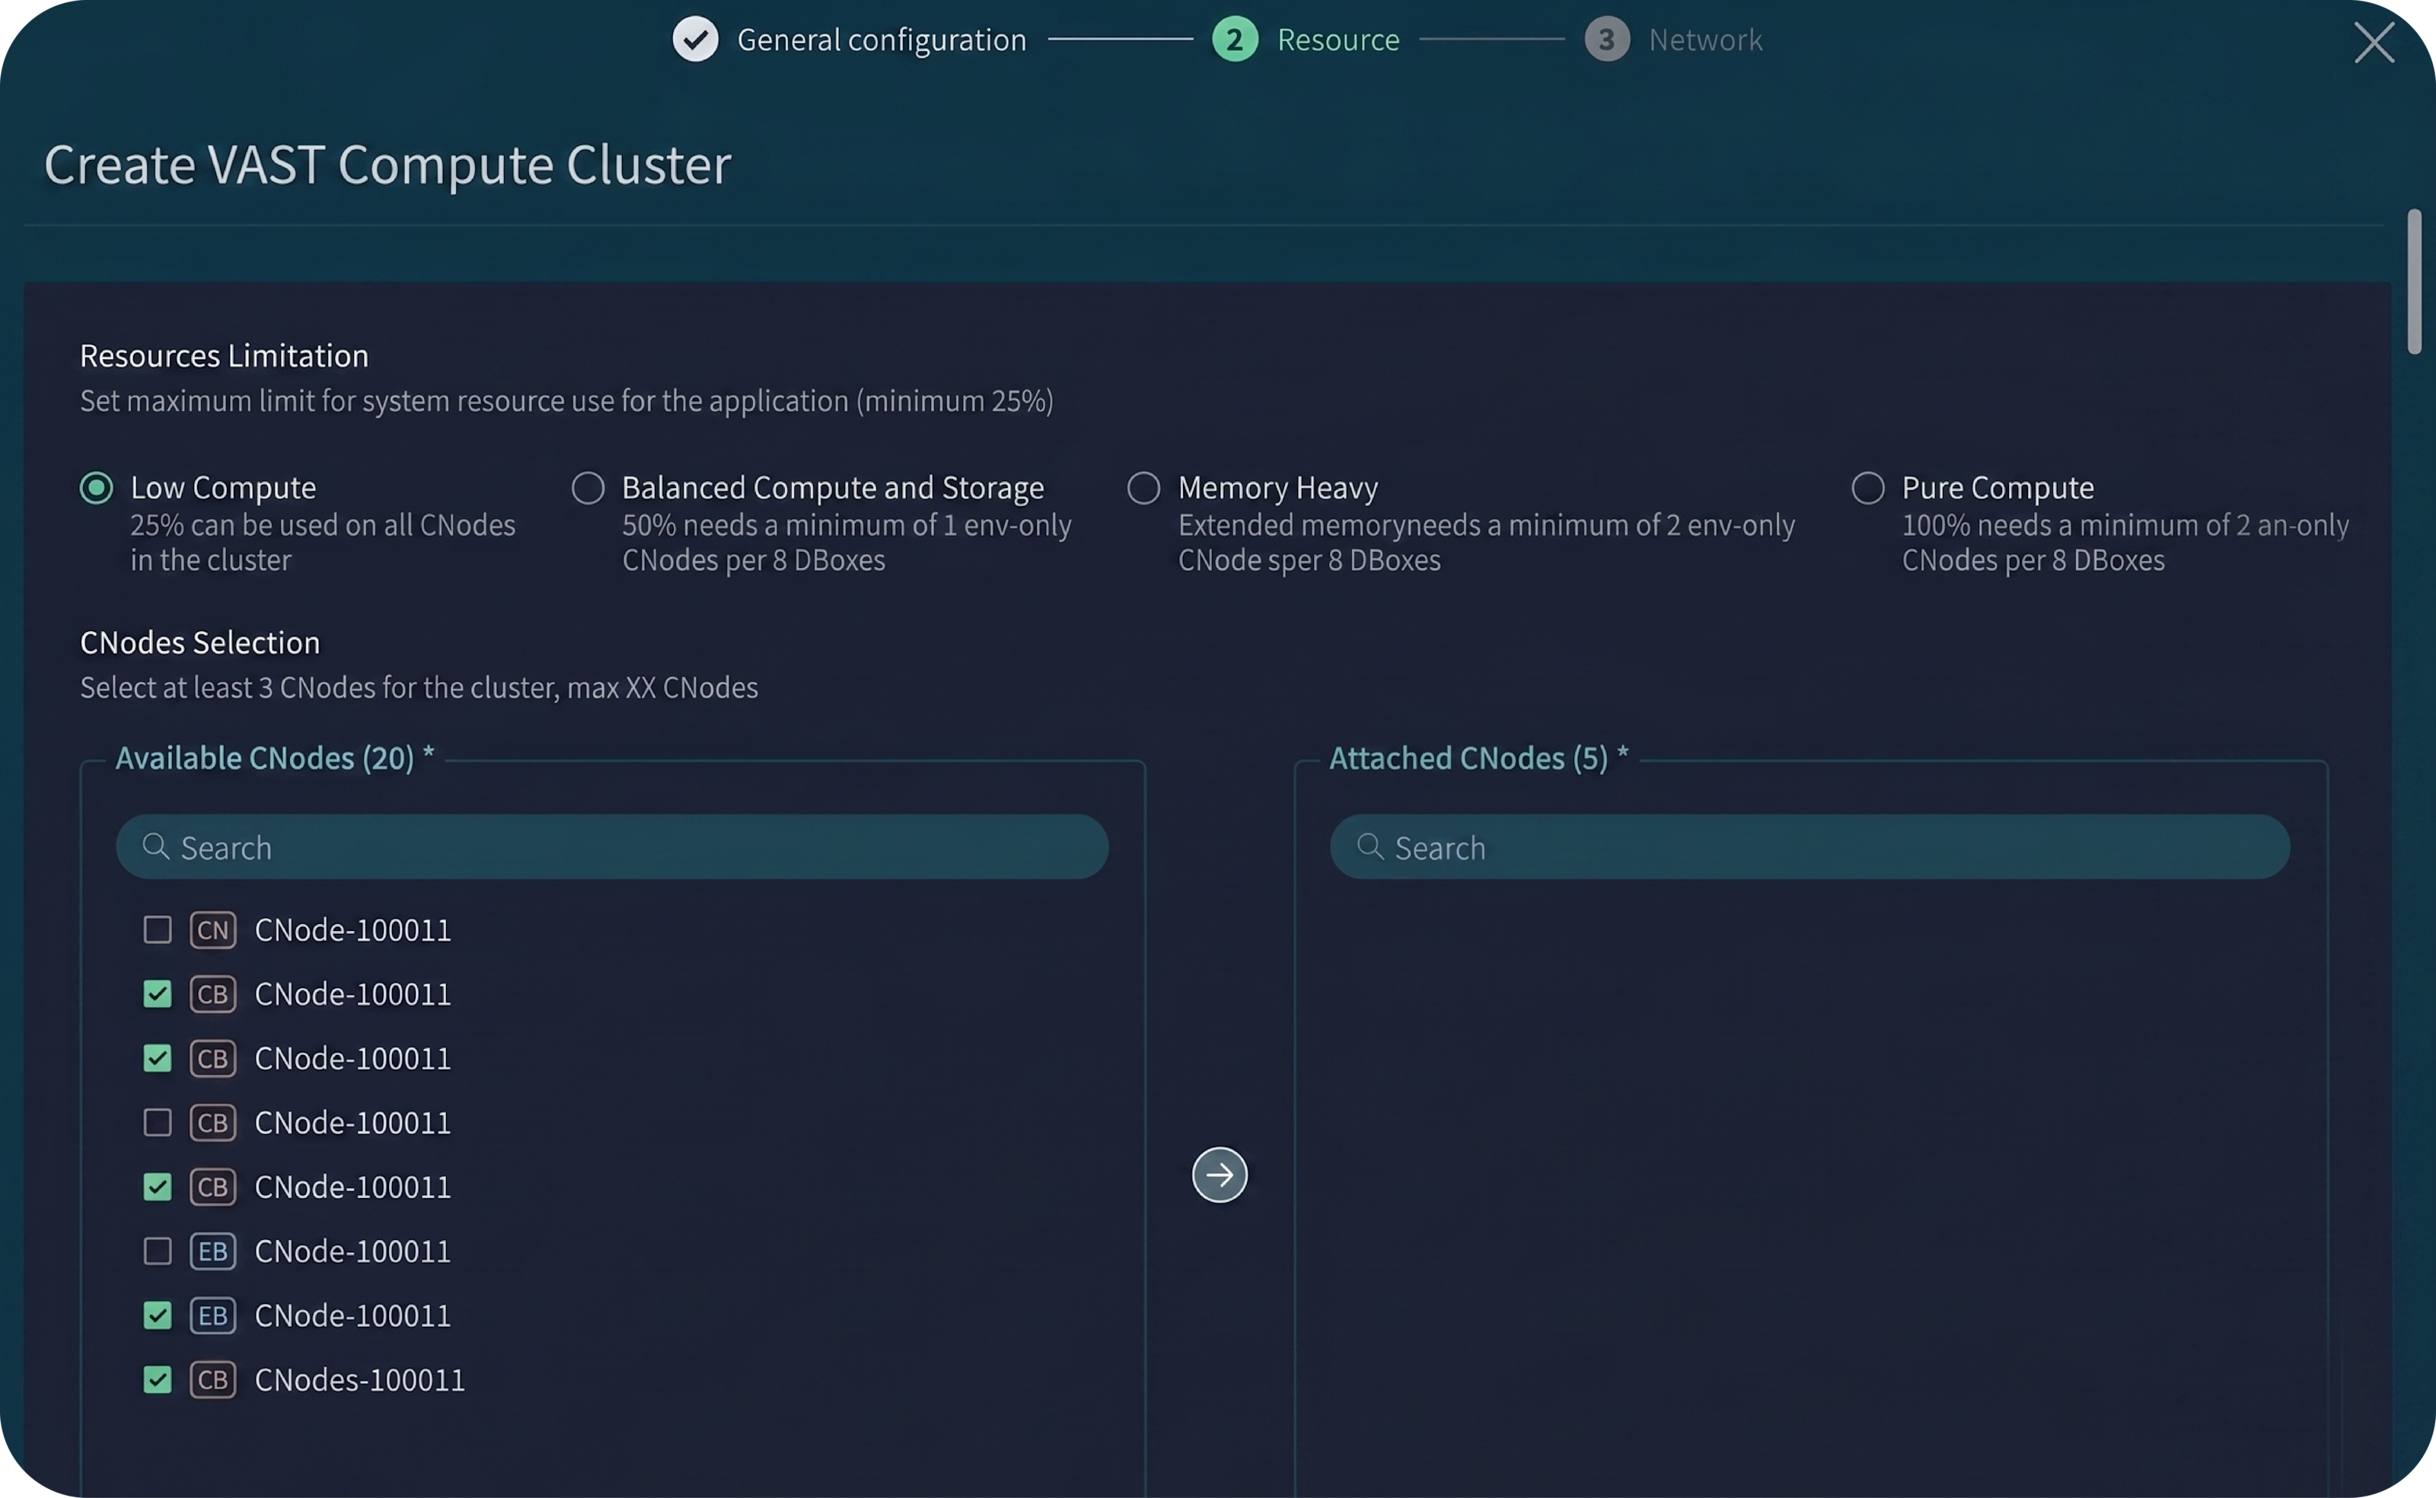2436x1498 pixels.
Task: Uncheck the checked EB CNode row's checkbox
Action: point(158,1316)
